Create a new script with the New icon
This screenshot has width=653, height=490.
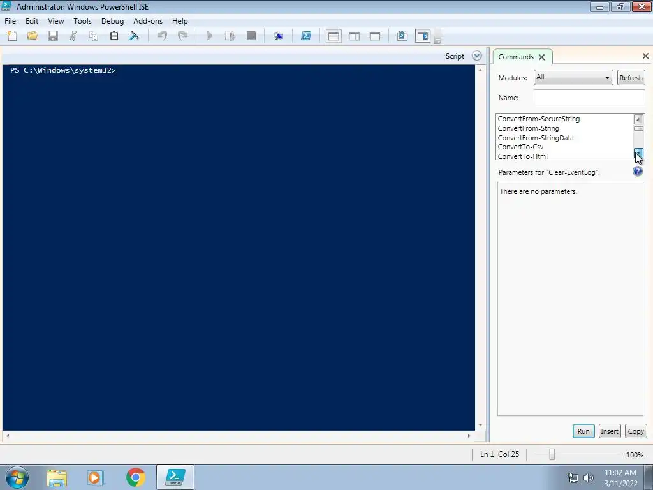(12, 36)
